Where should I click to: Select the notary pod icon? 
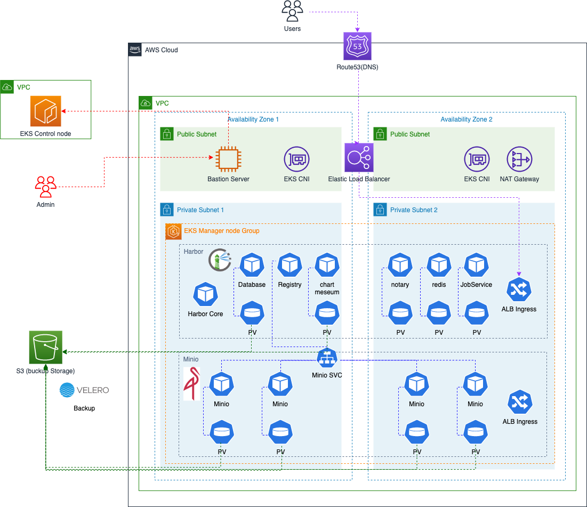[400, 265]
